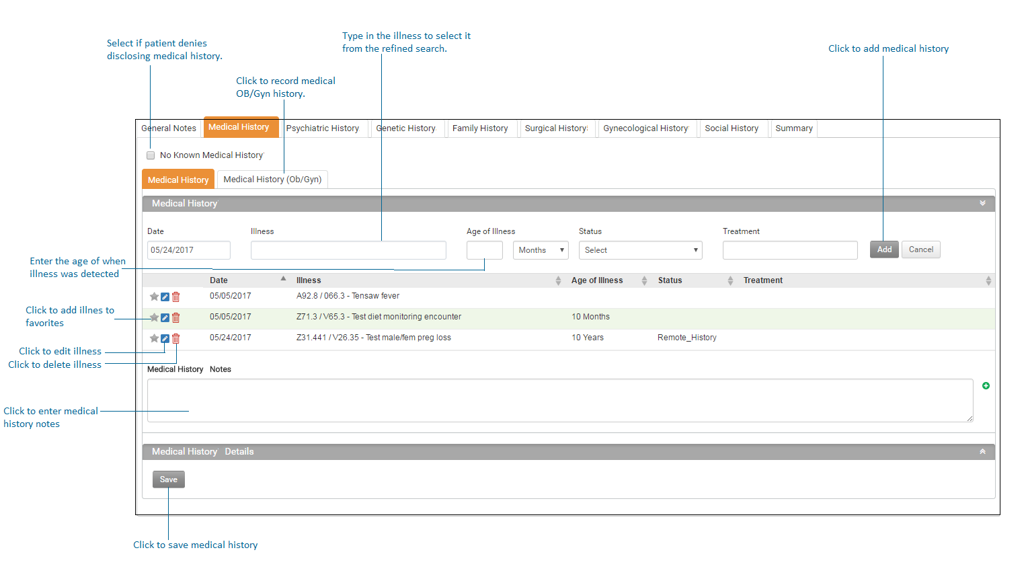The height and width of the screenshot is (577, 1026).
Task: Open the Months age unit dropdown
Action: [x=541, y=250]
